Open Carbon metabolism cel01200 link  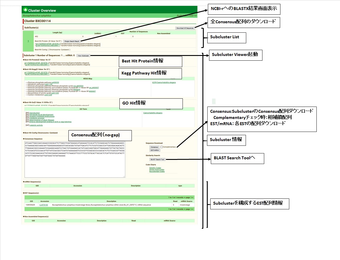pos(48,95)
